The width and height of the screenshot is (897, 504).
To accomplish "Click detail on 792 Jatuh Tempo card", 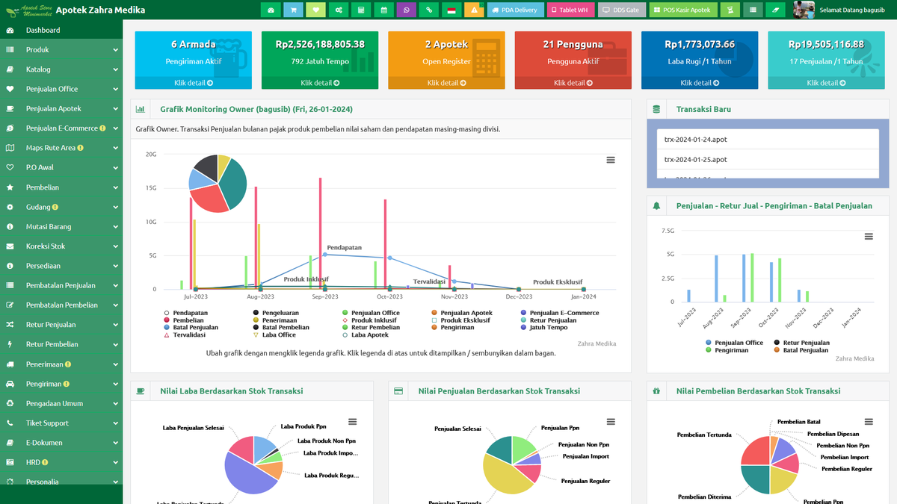I will pyautogui.click(x=320, y=83).
